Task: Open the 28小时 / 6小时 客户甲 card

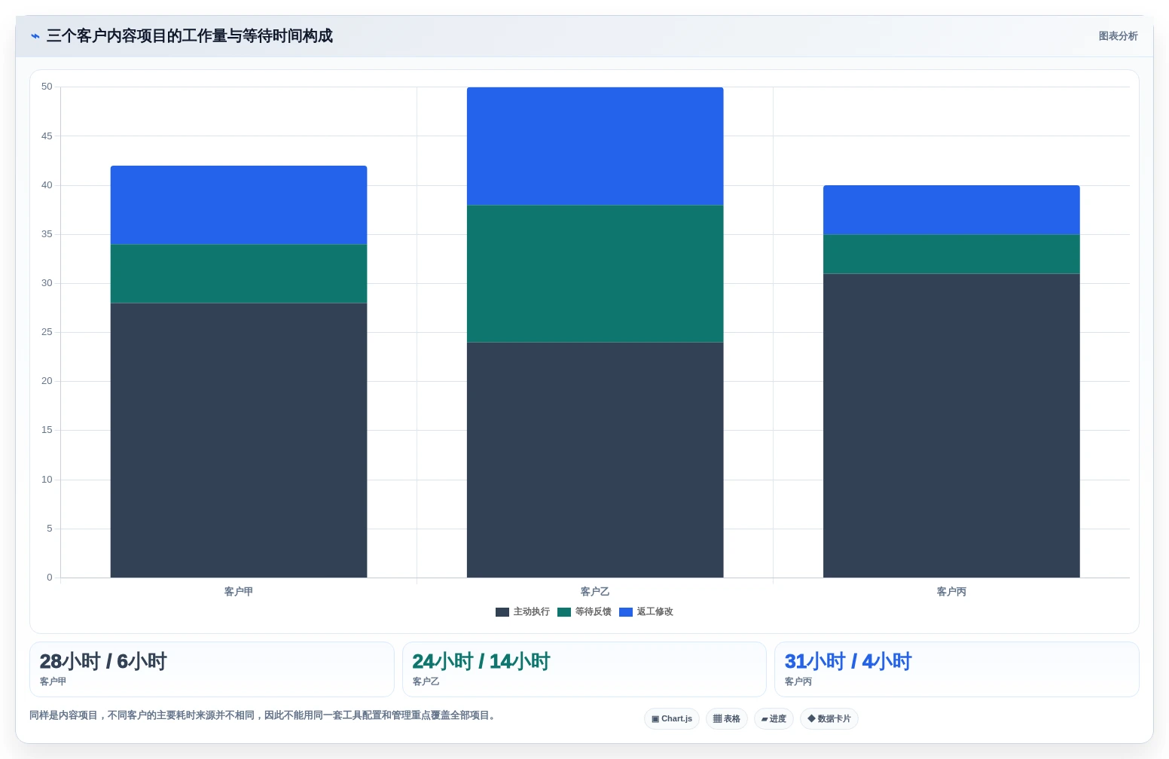Action: click(212, 669)
